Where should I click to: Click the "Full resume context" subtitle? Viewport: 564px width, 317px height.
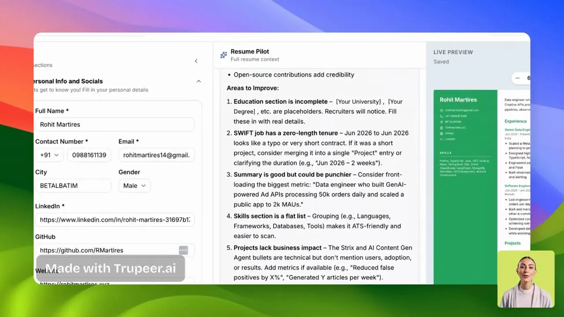click(x=255, y=59)
